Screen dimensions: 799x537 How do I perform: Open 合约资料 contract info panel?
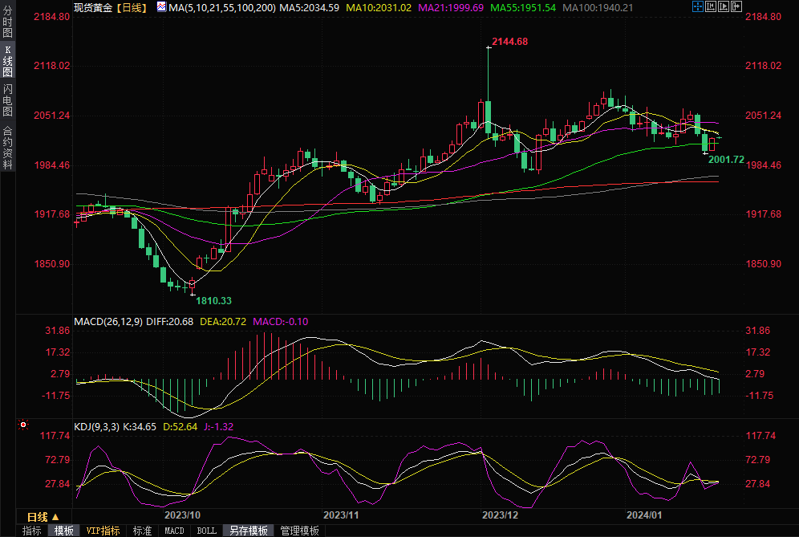[x=7, y=147]
